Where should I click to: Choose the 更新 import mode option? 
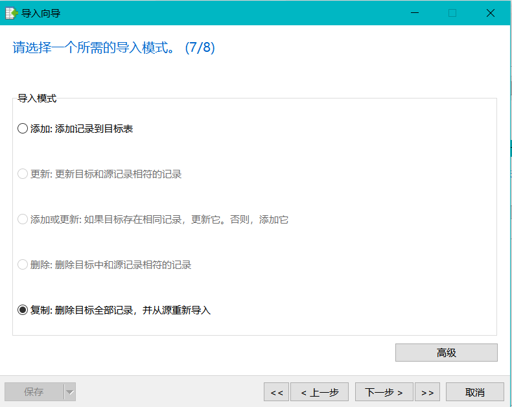(x=23, y=174)
